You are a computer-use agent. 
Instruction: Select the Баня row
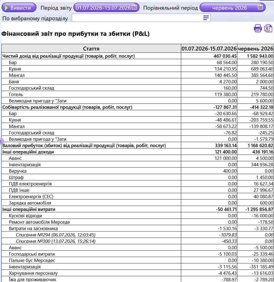tap(138, 82)
